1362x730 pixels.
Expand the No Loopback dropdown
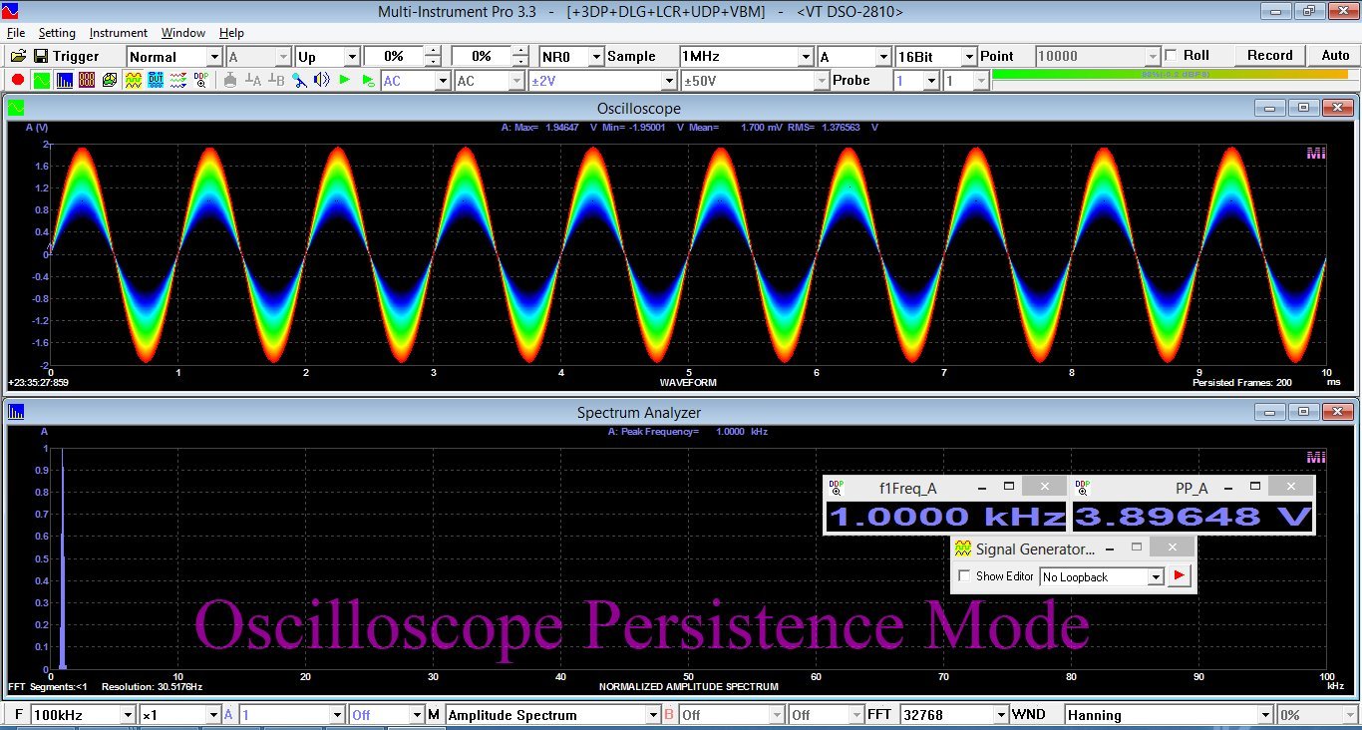click(1155, 577)
